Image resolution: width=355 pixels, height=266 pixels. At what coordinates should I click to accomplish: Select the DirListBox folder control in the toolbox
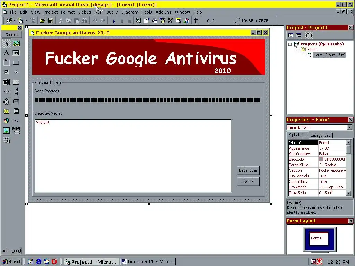6,111
